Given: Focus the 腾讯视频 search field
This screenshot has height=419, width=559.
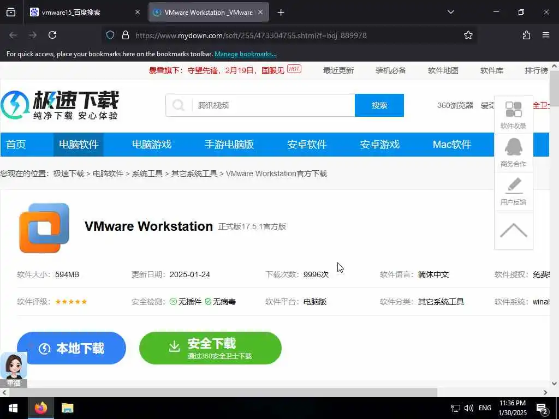Looking at the screenshot, I should coord(273,105).
